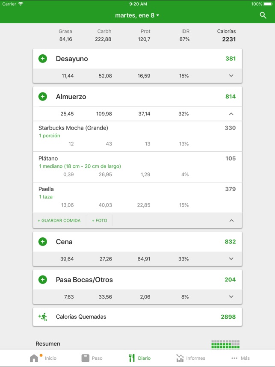Expand the Cena meal details chevron
The height and width of the screenshot is (367, 275).
click(x=231, y=259)
